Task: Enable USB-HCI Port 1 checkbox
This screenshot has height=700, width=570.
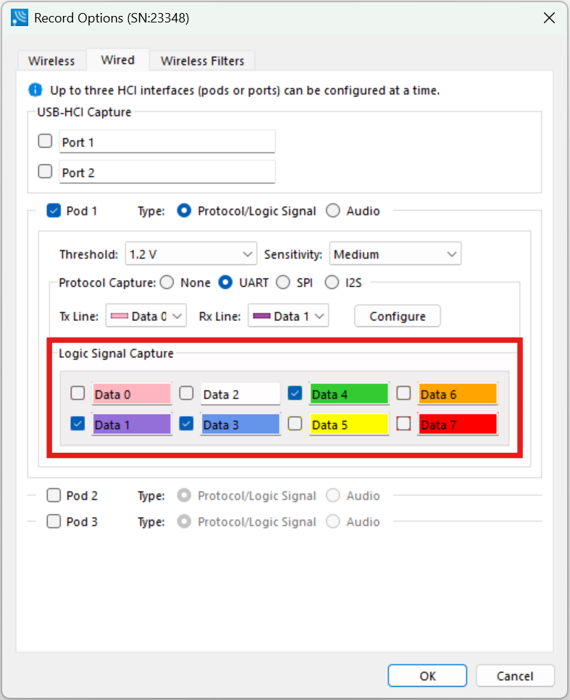Action: click(x=45, y=141)
